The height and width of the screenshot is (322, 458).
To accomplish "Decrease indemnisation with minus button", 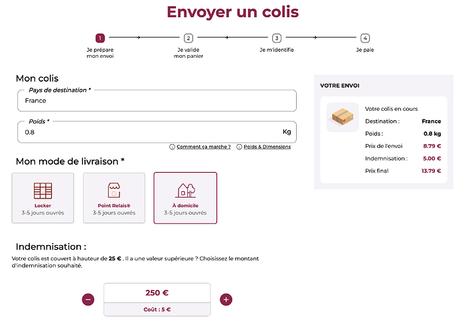I will [x=88, y=299].
